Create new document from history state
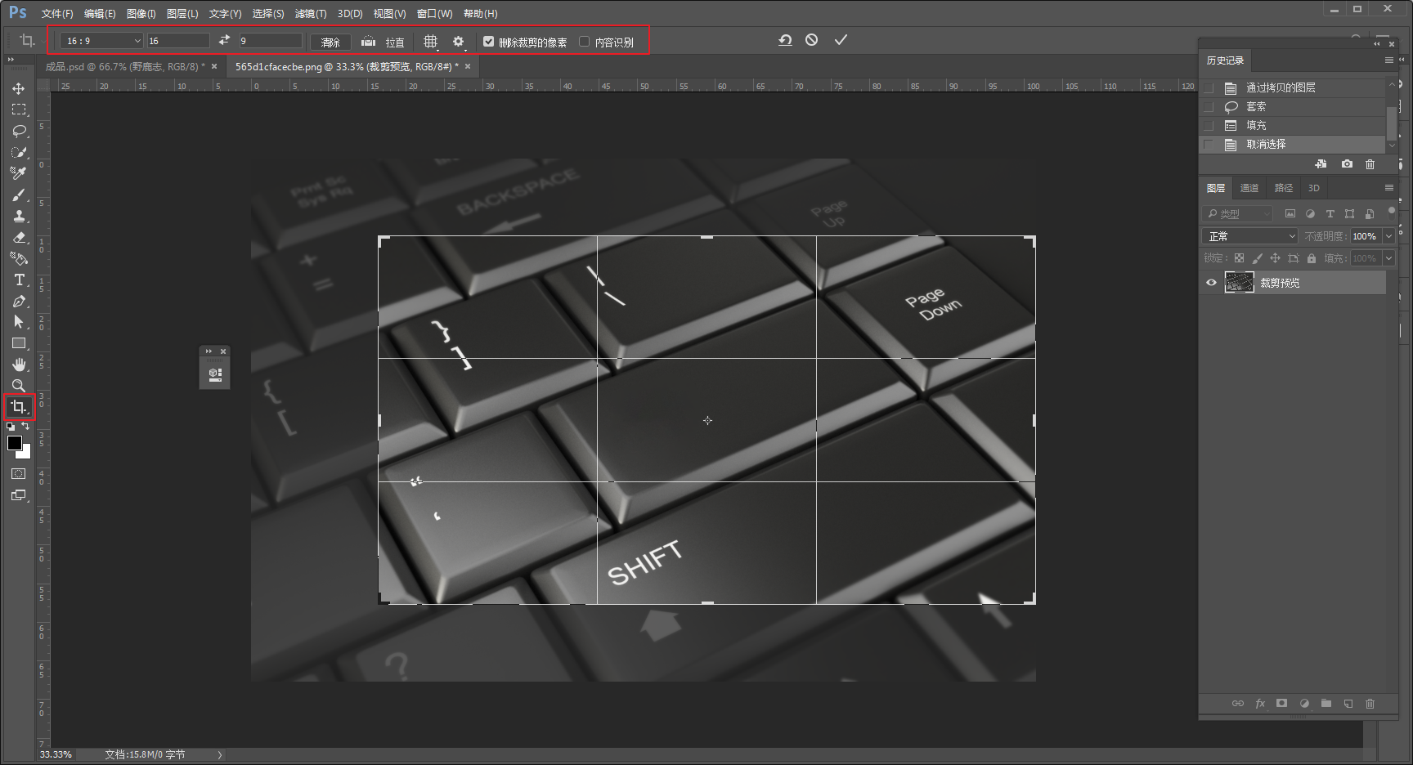This screenshot has width=1413, height=765. [1321, 163]
